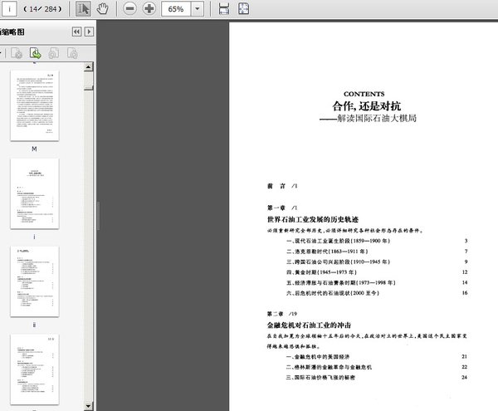This screenshot has height=411, width=498.
Task: Open the thumbnail panel options arrow menu
Action: coord(88,32)
